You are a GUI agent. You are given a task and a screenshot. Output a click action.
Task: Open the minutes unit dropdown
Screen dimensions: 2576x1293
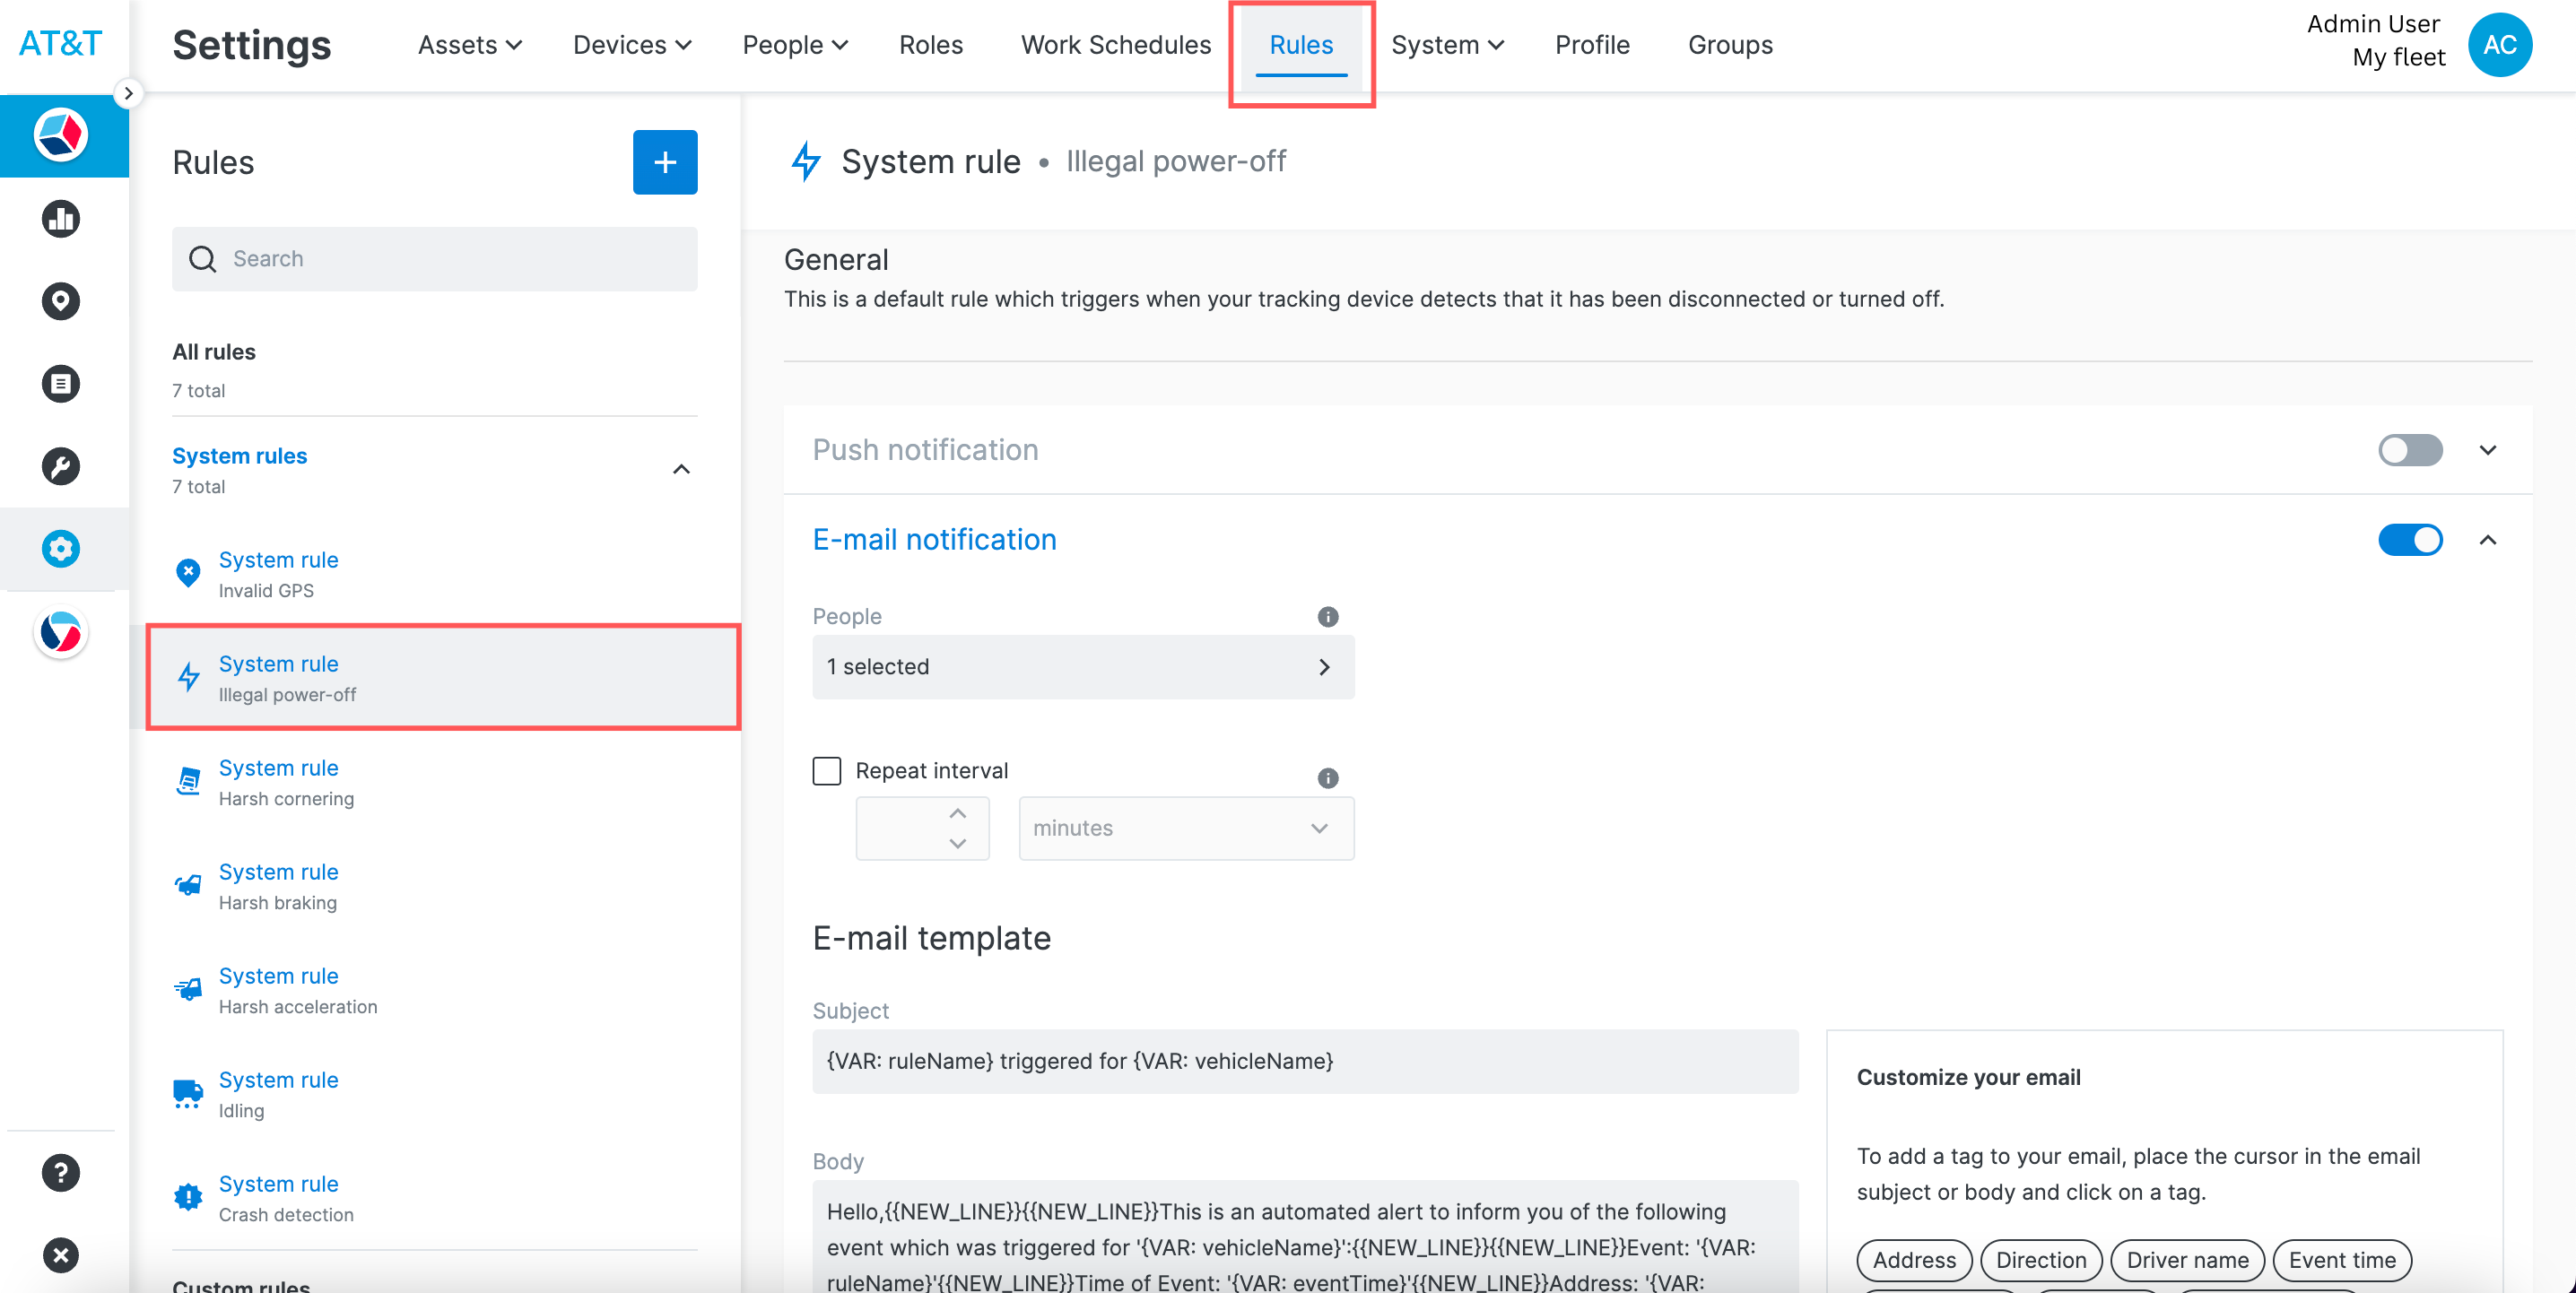tap(1186, 828)
